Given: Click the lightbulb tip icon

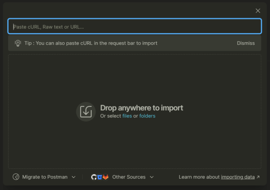Looking at the screenshot, I should 18,43.
